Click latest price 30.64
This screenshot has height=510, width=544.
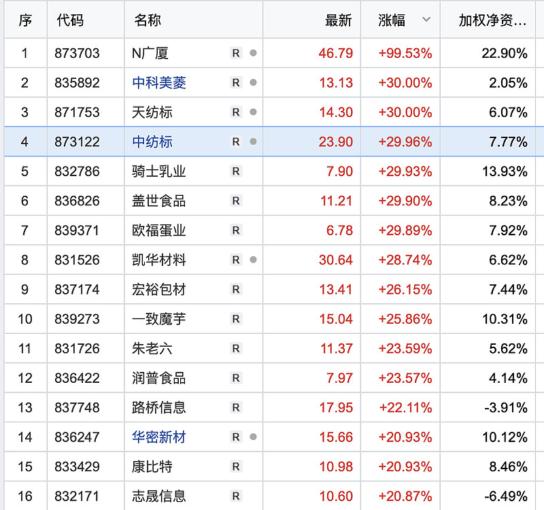tap(336, 260)
